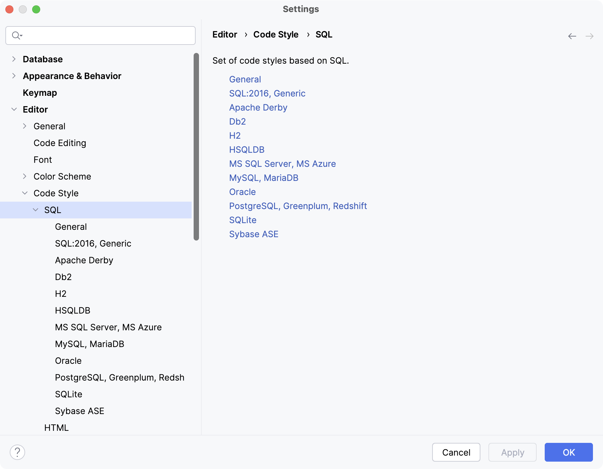Click inside the settings search field
Screen dimensions: 603x469
coord(100,36)
